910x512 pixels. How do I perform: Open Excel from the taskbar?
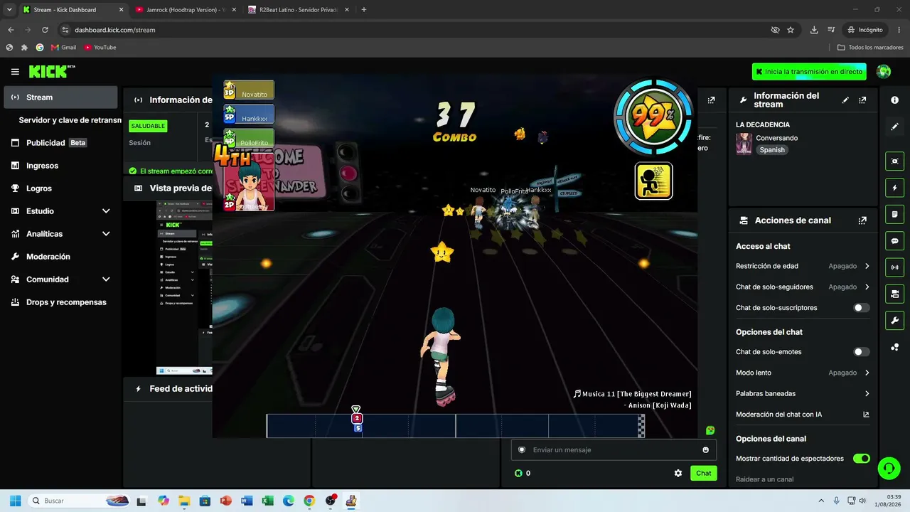pos(268,501)
